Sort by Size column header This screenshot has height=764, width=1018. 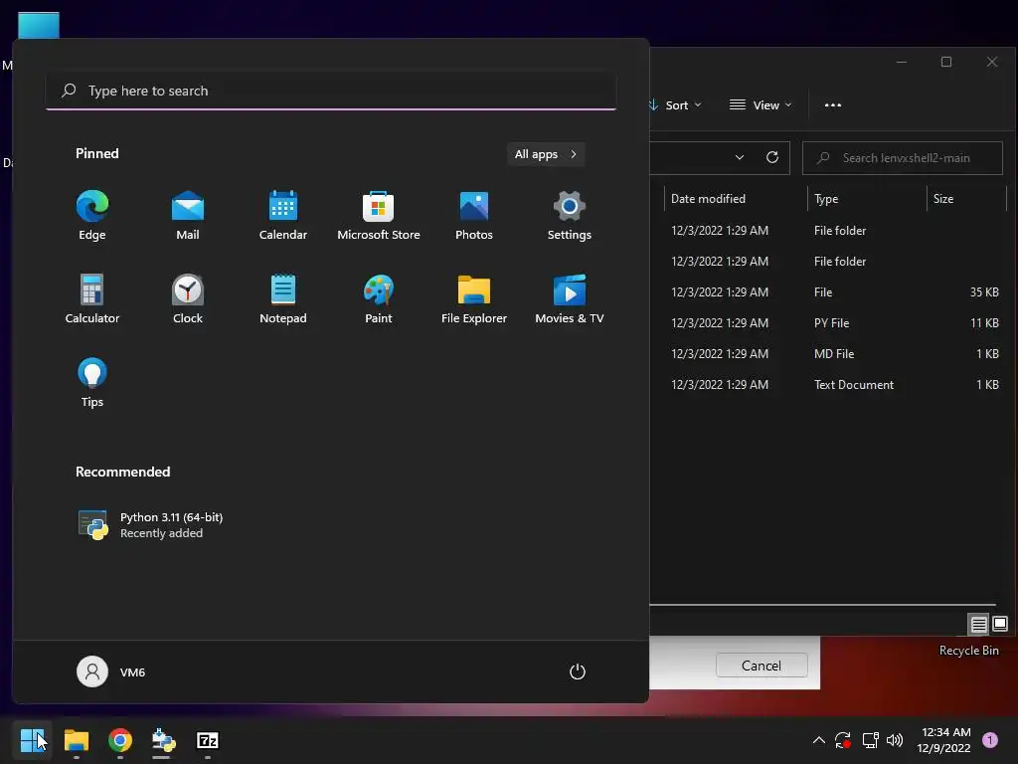[x=966, y=199]
